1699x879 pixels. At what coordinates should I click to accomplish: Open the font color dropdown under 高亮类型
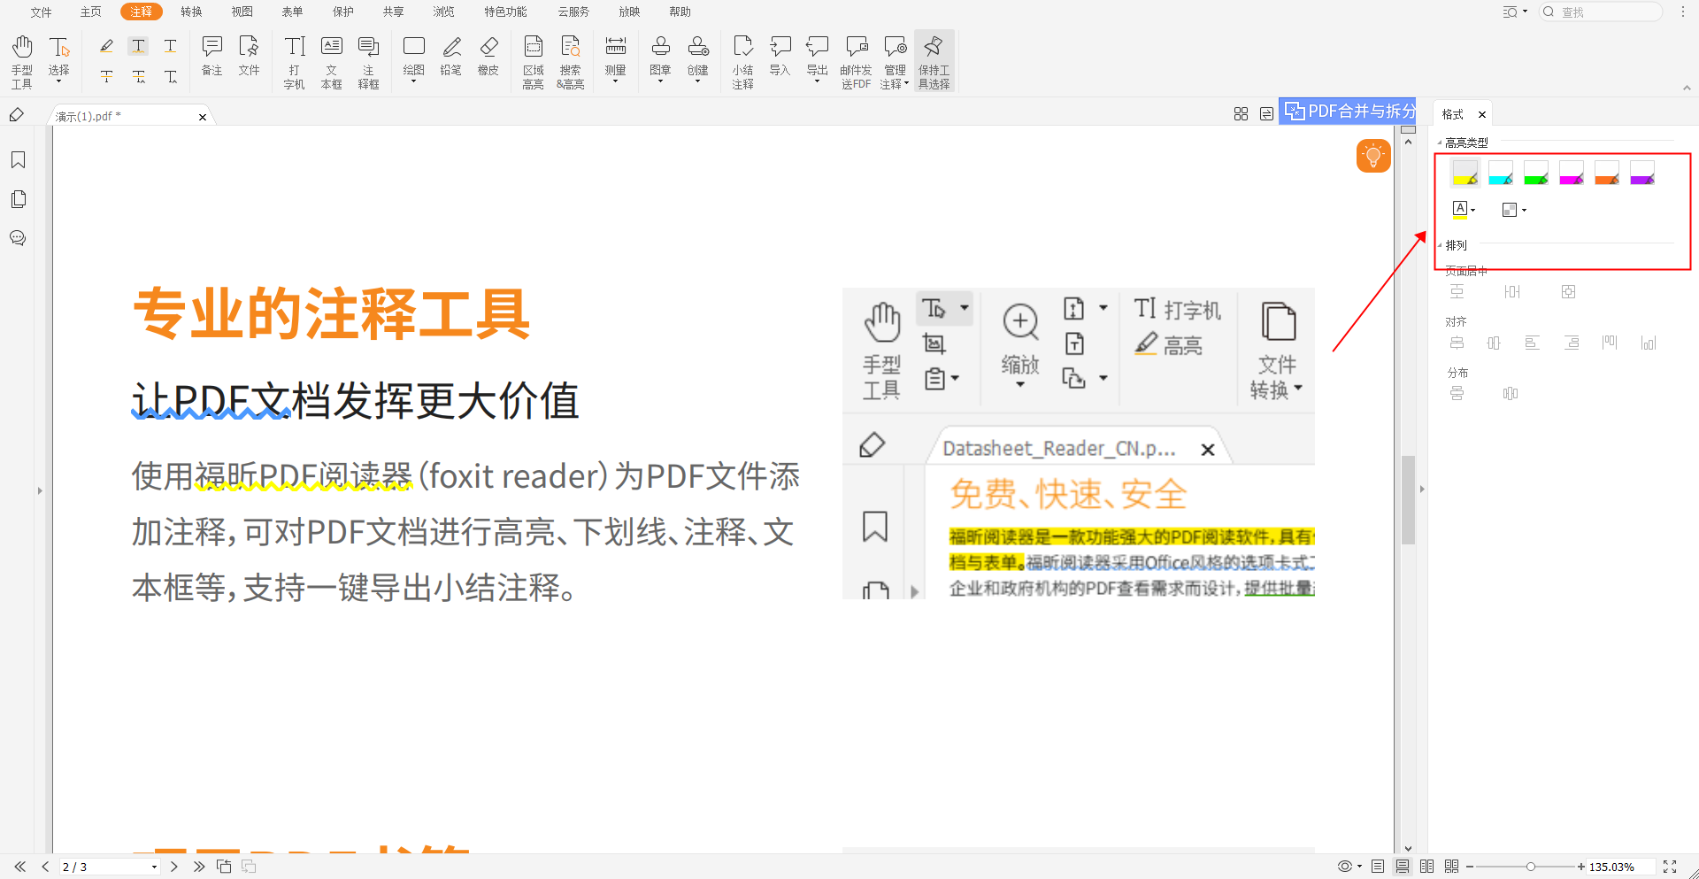pos(1472,210)
